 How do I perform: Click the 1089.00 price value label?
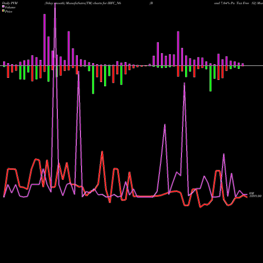tap(255, 196)
